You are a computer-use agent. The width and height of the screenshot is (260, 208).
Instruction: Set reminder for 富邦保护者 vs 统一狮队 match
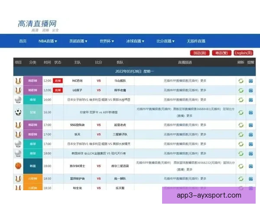pyautogui.click(x=251, y=179)
